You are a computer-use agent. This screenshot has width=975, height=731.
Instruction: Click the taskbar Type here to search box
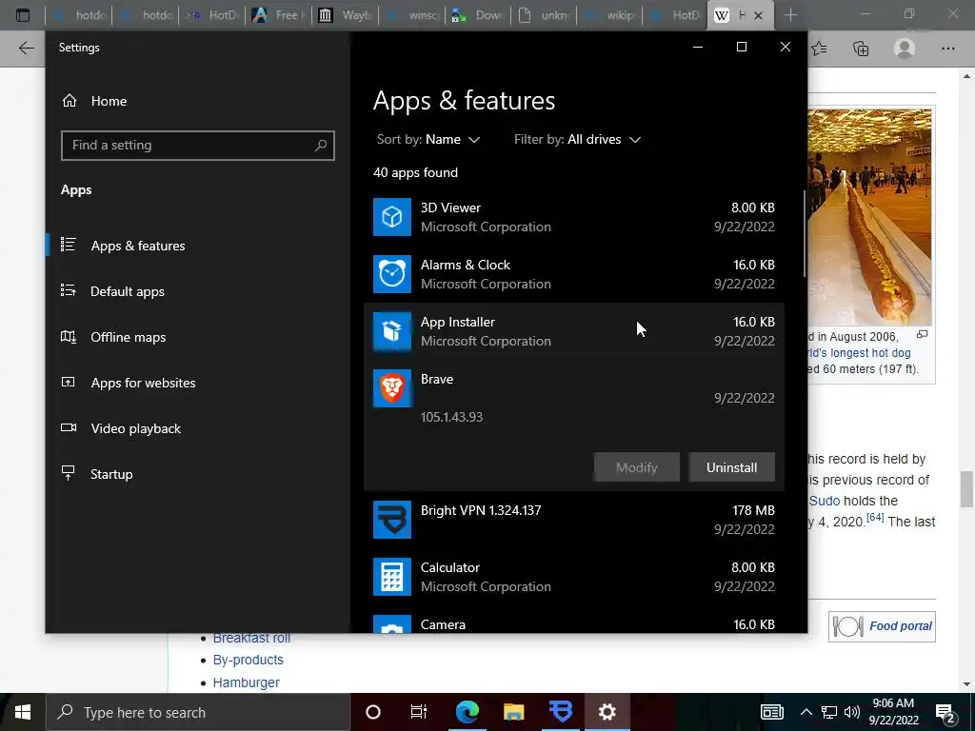(x=198, y=712)
